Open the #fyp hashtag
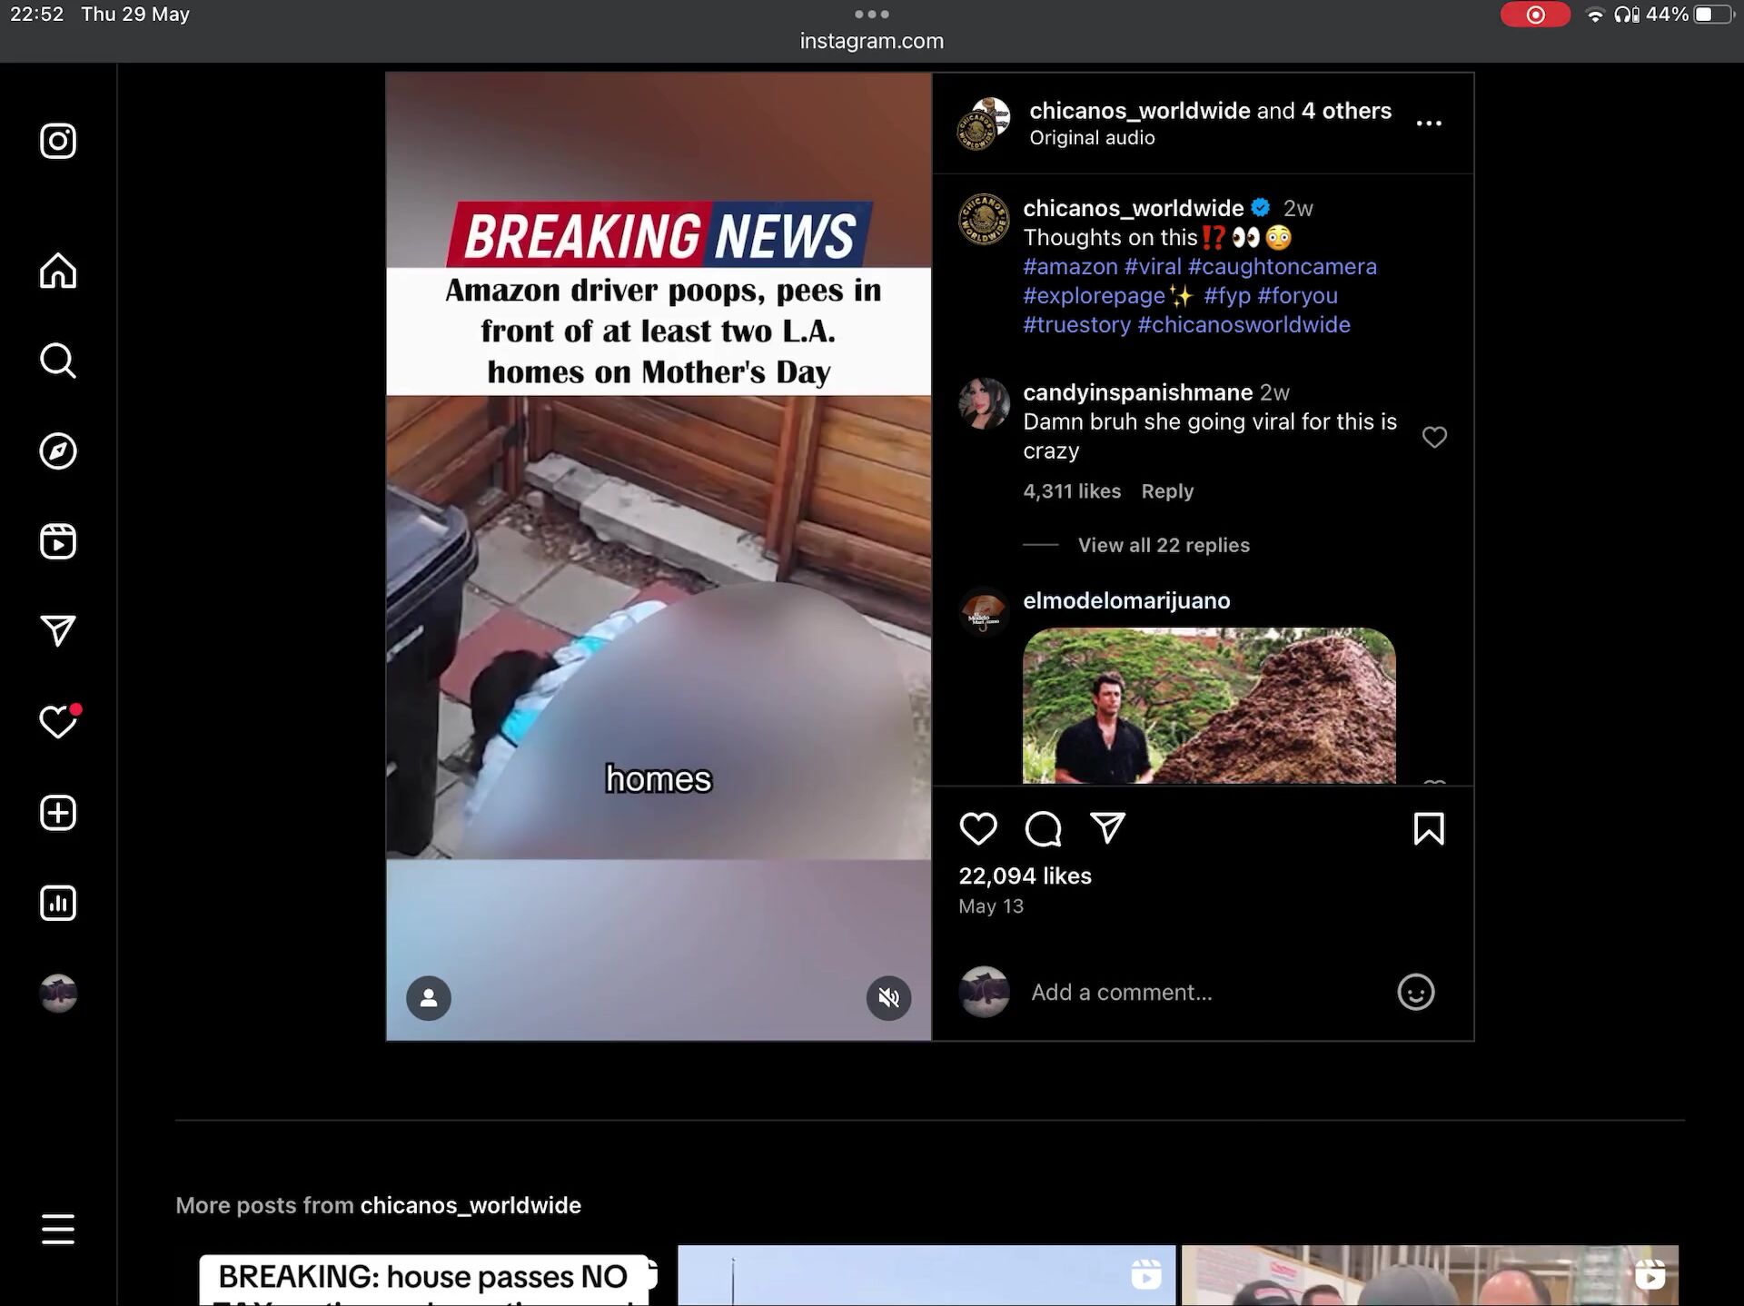Viewport: 1744px width, 1306px height. (1227, 295)
